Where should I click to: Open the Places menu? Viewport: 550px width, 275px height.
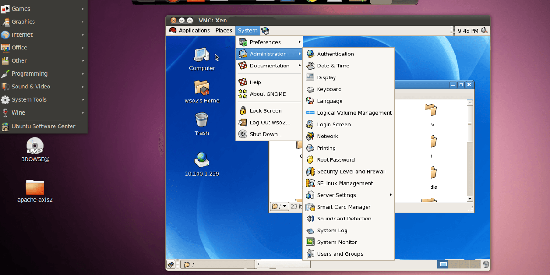[x=224, y=31]
